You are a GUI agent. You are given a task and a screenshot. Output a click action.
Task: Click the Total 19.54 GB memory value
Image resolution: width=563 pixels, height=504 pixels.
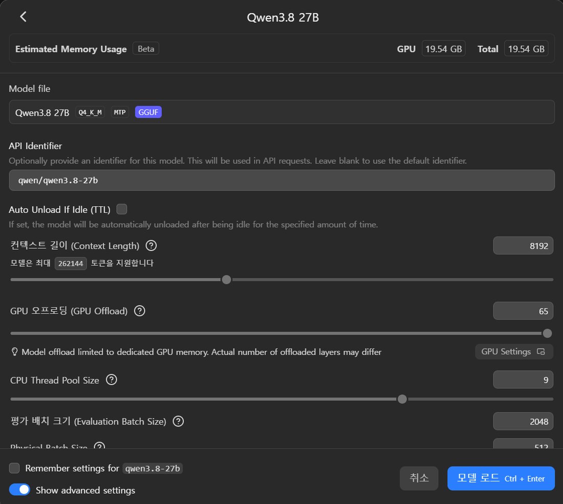[526, 49]
